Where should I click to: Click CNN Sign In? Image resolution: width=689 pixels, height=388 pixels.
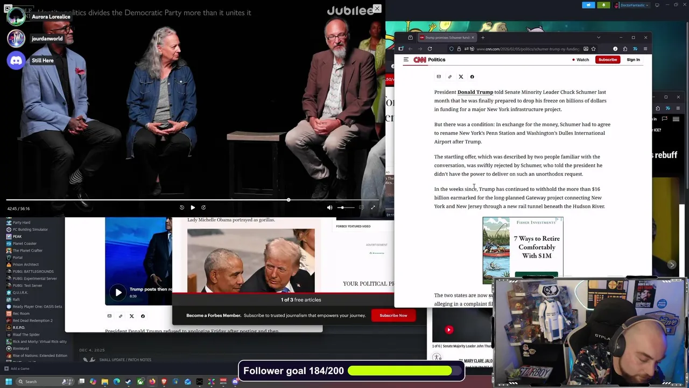pyautogui.click(x=633, y=60)
